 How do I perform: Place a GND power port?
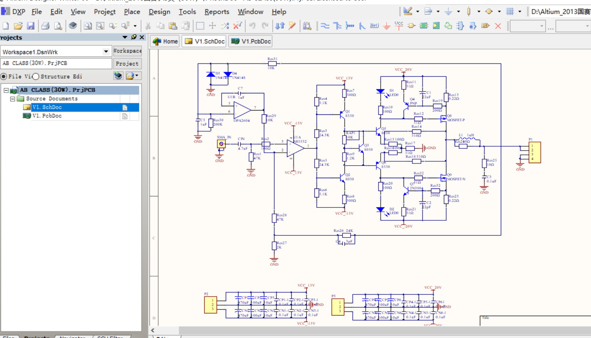[386, 26]
